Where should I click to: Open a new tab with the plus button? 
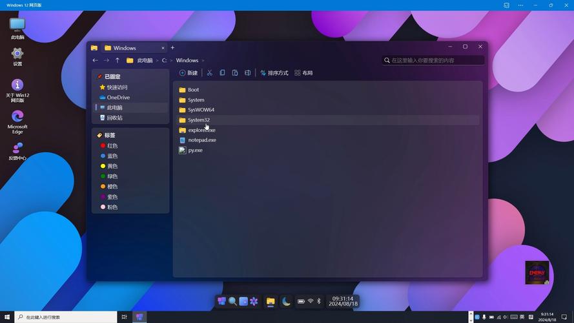(172, 48)
